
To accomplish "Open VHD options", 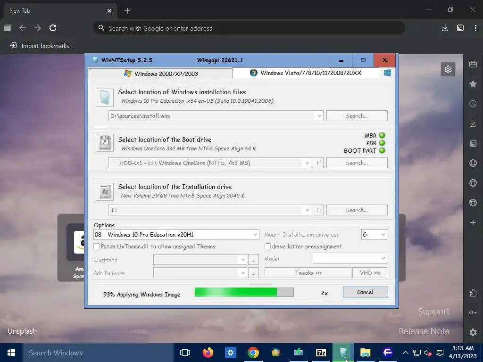I will click(x=370, y=273).
